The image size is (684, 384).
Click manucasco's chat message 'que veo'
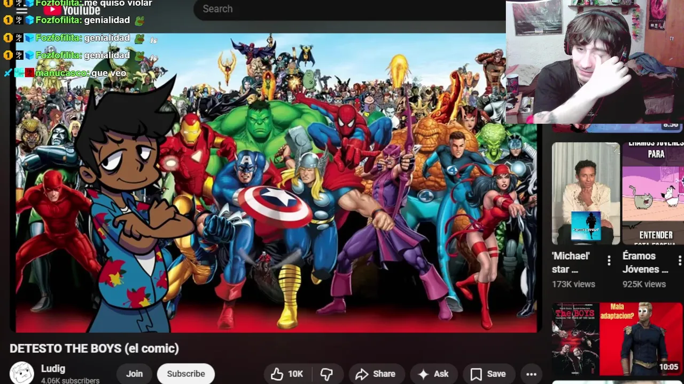108,73
